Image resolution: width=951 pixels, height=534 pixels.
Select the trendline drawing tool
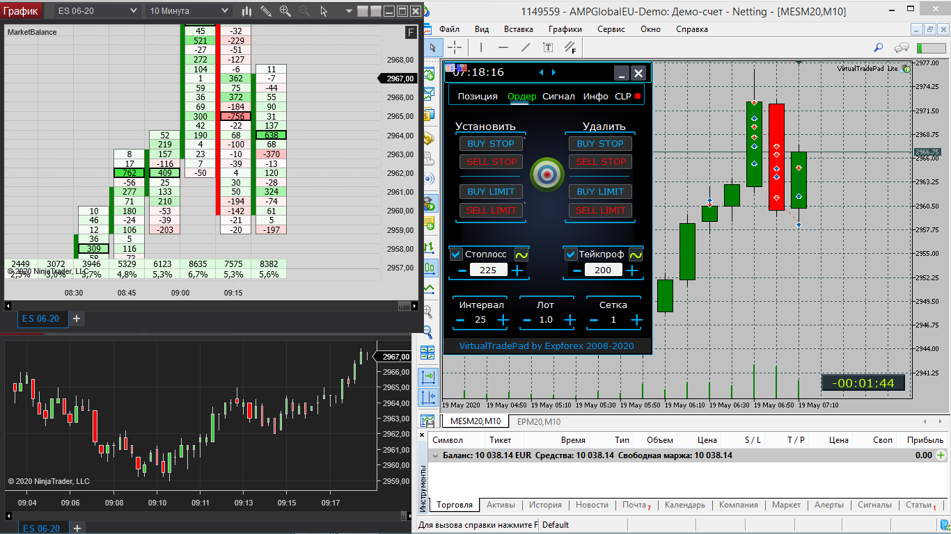click(526, 47)
